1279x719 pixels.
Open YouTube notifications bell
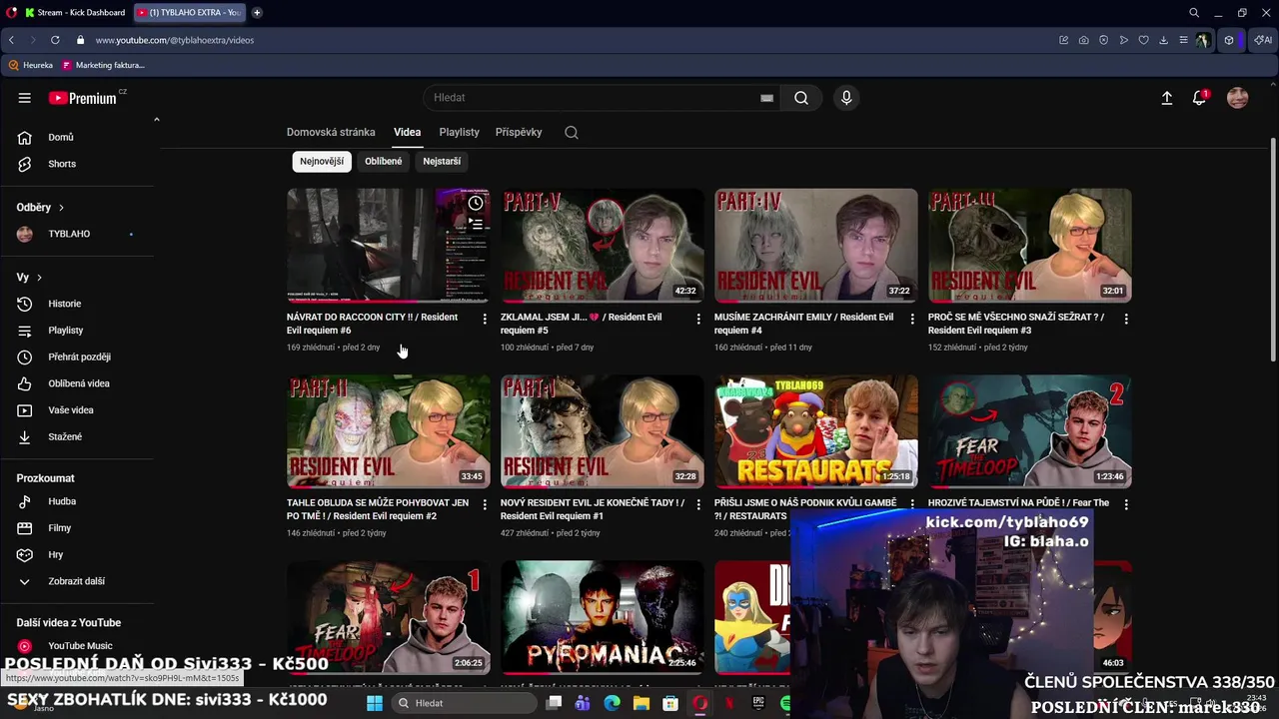coord(1199,98)
